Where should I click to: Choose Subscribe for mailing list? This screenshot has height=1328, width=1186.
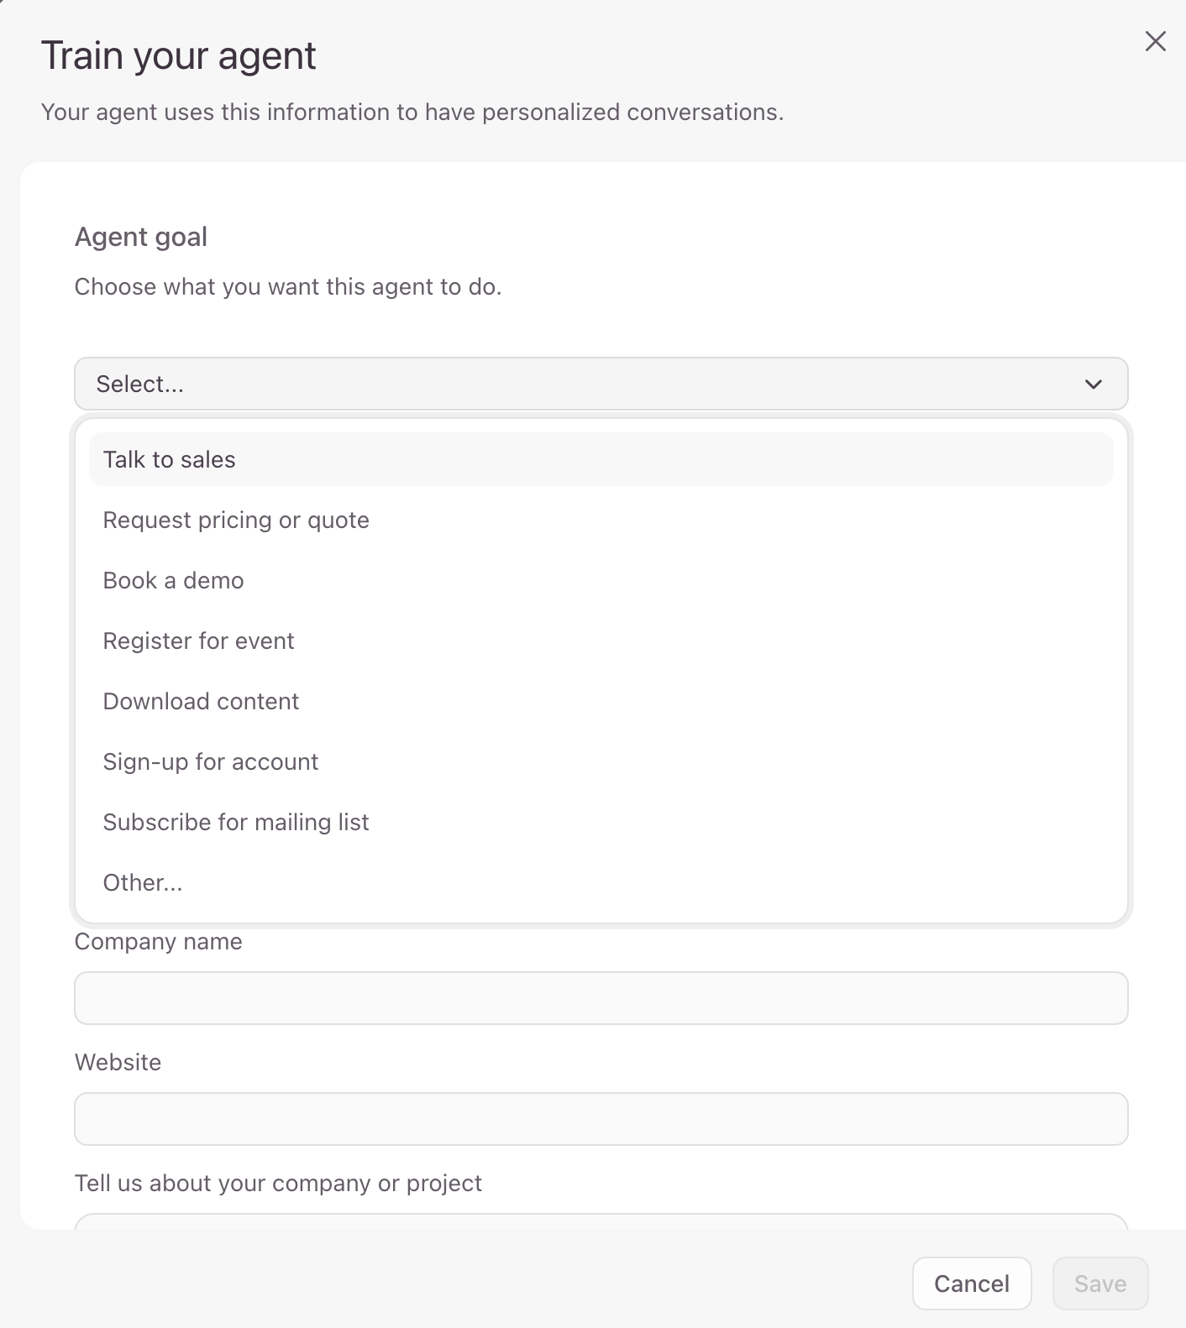click(x=236, y=823)
